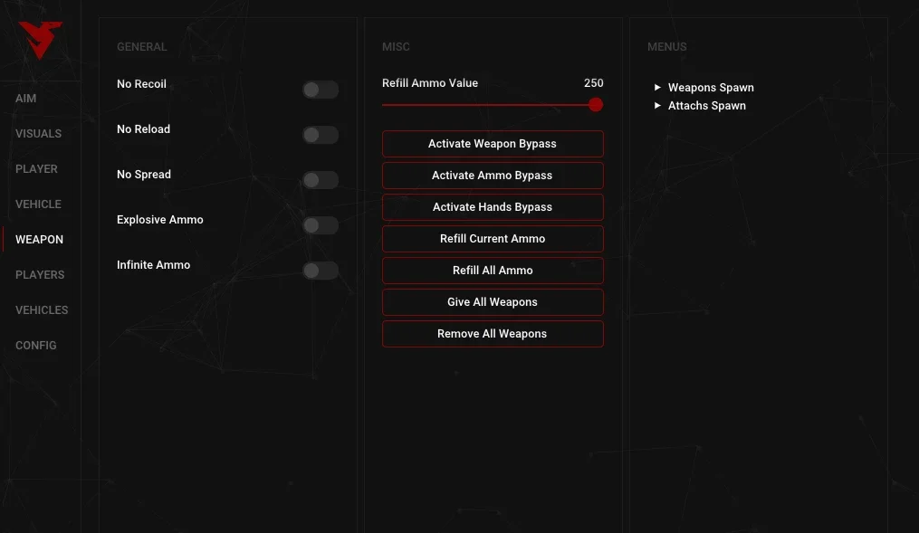
Task: Click Refill Current Ammo button
Action: coord(493,238)
